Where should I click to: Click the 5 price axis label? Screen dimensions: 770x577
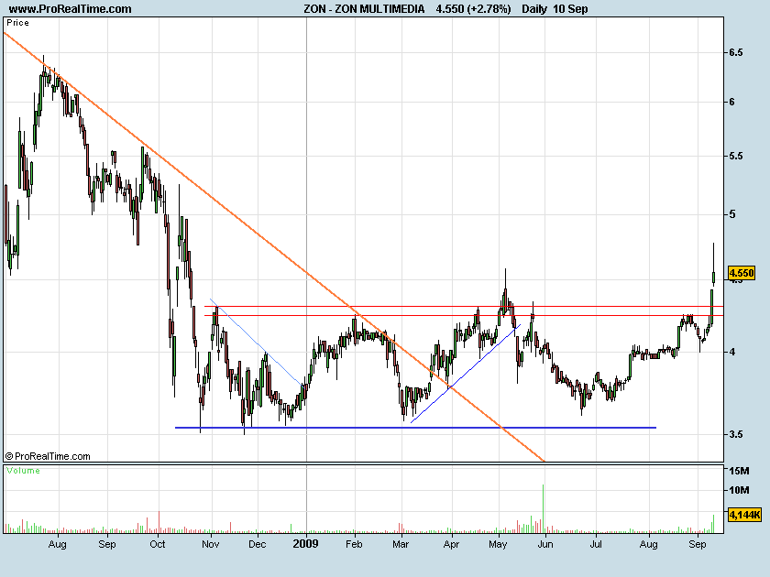tap(732, 214)
